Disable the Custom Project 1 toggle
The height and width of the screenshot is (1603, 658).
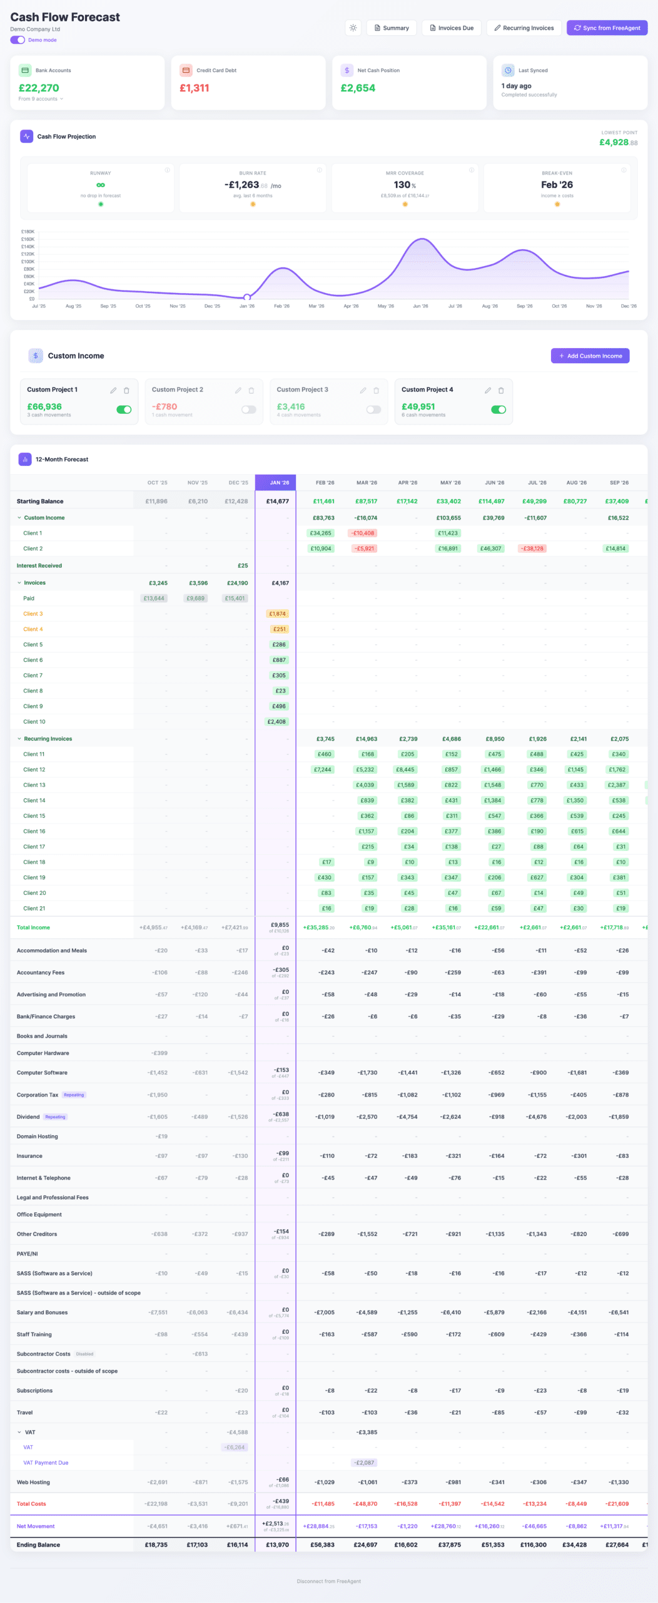[124, 410]
